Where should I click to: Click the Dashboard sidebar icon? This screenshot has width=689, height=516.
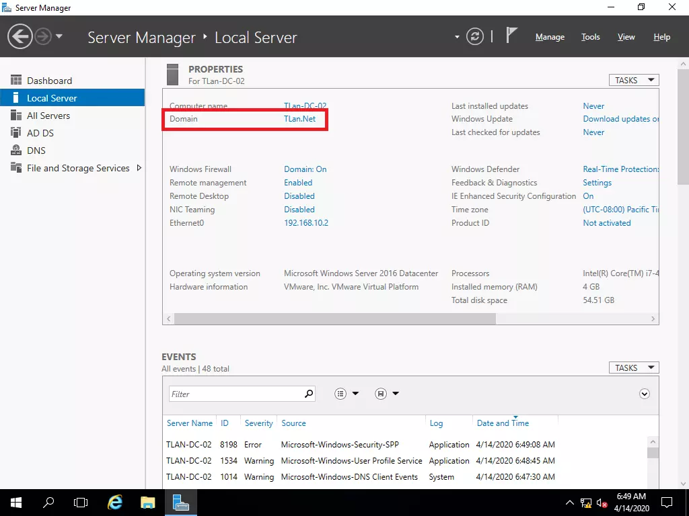pos(16,80)
